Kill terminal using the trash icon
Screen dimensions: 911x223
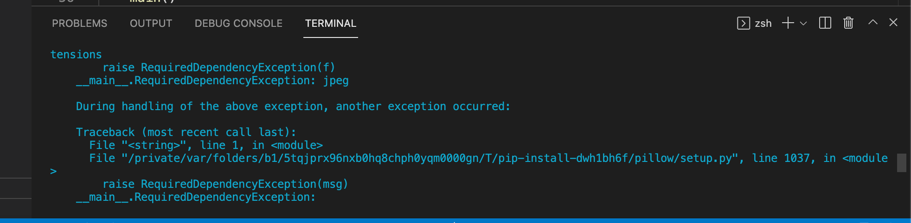coord(848,23)
